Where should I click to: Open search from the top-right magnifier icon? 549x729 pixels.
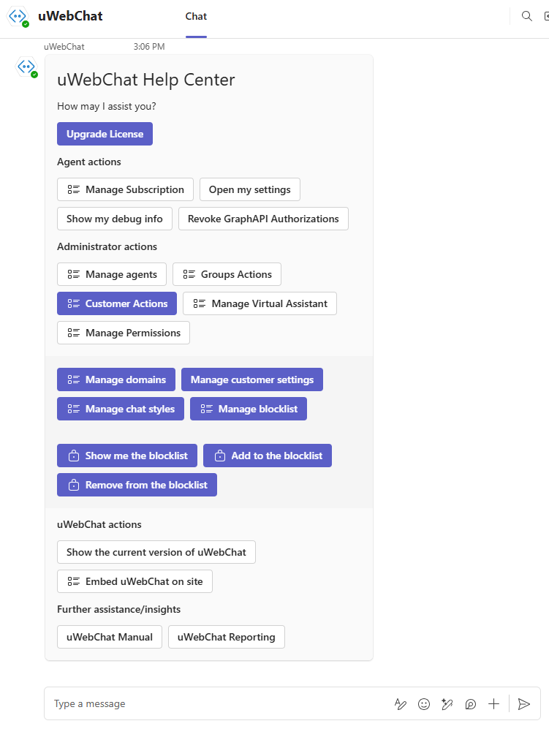point(527,16)
